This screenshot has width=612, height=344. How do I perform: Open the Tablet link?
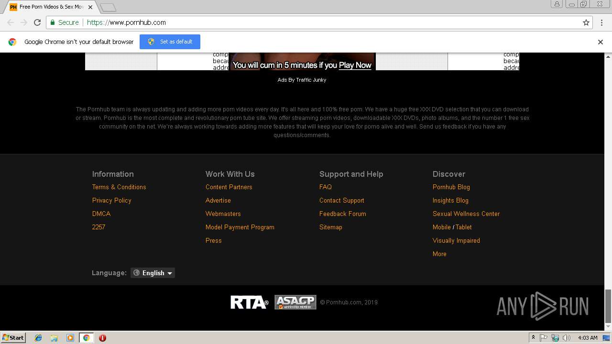[x=464, y=227]
